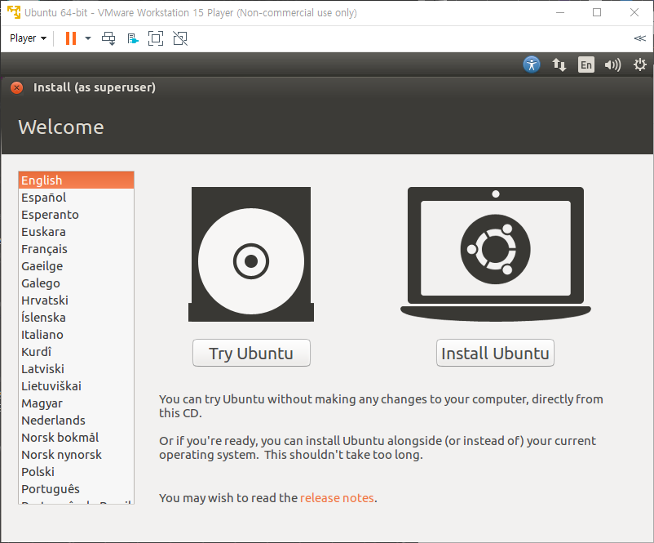Open the accessibility menu icon
The image size is (654, 543).
(532, 65)
